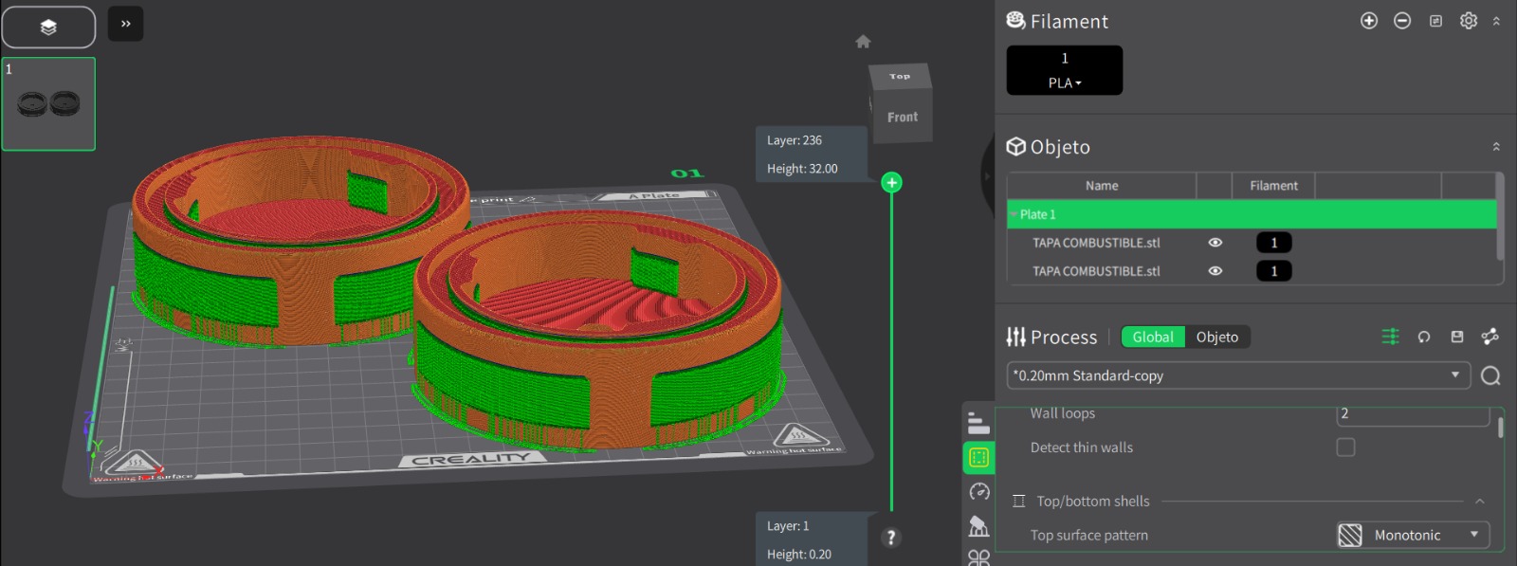Open the PLA filament dropdown
The height and width of the screenshot is (566, 1517).
click(1064, 82)
